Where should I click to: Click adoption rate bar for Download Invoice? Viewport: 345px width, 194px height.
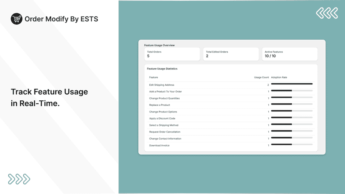point(292,144)
